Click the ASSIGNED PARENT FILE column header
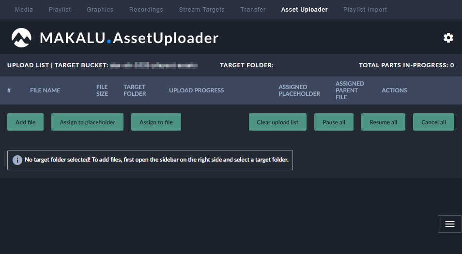Image resolution: width=462 pixels, height=254 pixels. click(x=350, y=90)
